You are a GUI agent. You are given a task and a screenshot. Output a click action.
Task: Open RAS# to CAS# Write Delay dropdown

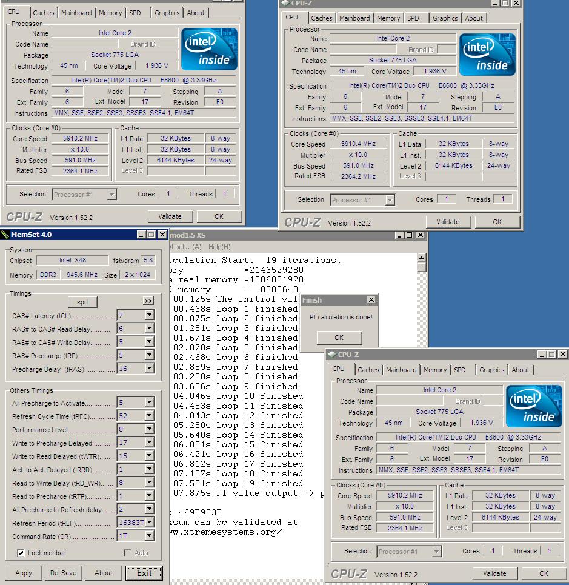pyautogui.click(x=149, y=342)
